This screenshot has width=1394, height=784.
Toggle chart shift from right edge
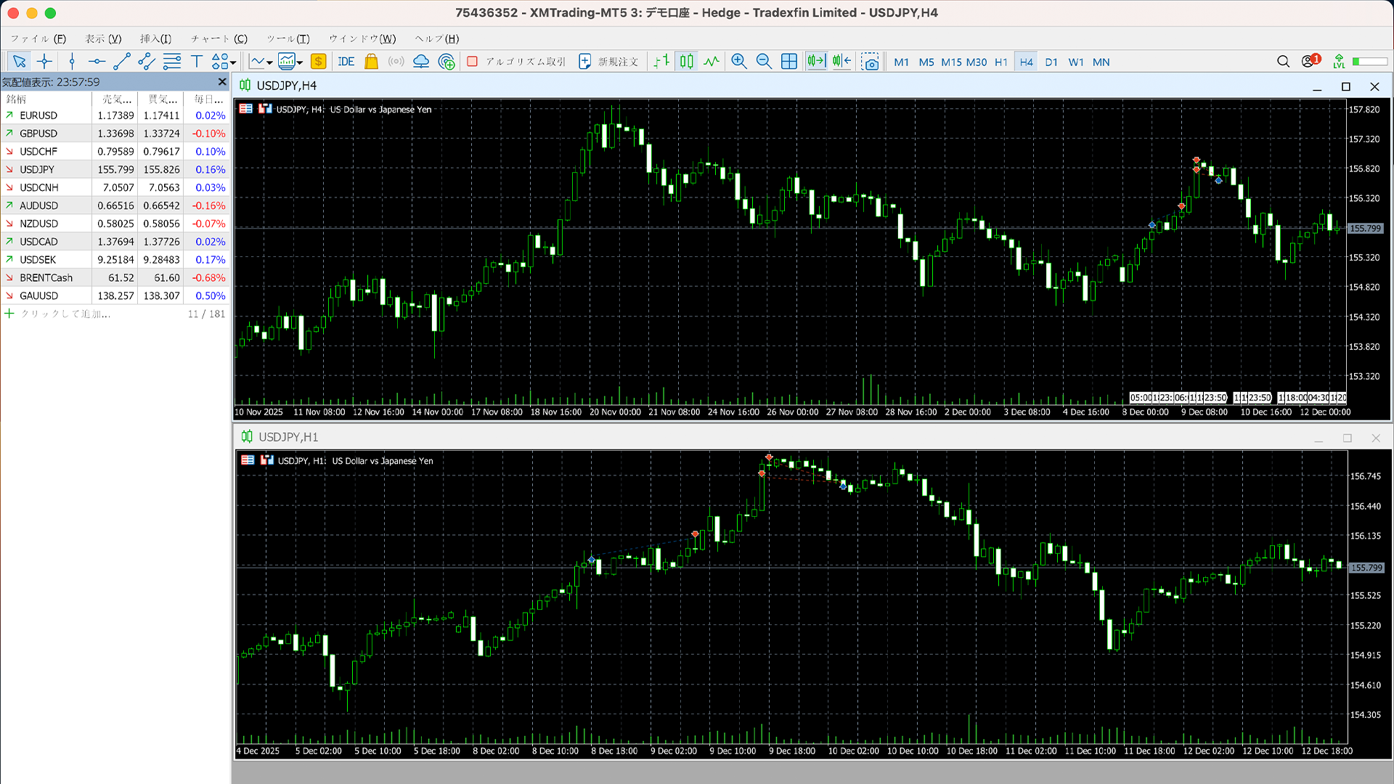[x=841, y=62]
